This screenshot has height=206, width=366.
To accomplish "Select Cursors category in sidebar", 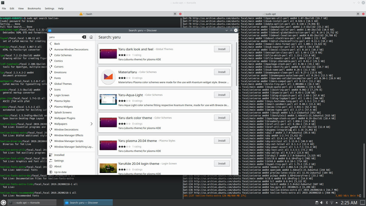I will (x=71, y=67).
